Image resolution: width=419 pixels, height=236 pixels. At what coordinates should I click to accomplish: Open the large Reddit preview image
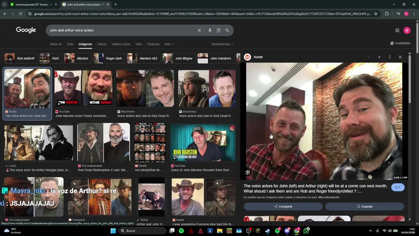(x=324, y=121)
